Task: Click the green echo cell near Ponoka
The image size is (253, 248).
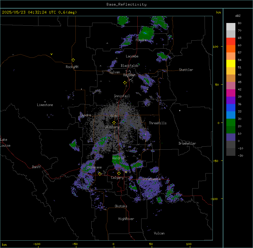Action: pyautogui.click(x=146, y=33)
